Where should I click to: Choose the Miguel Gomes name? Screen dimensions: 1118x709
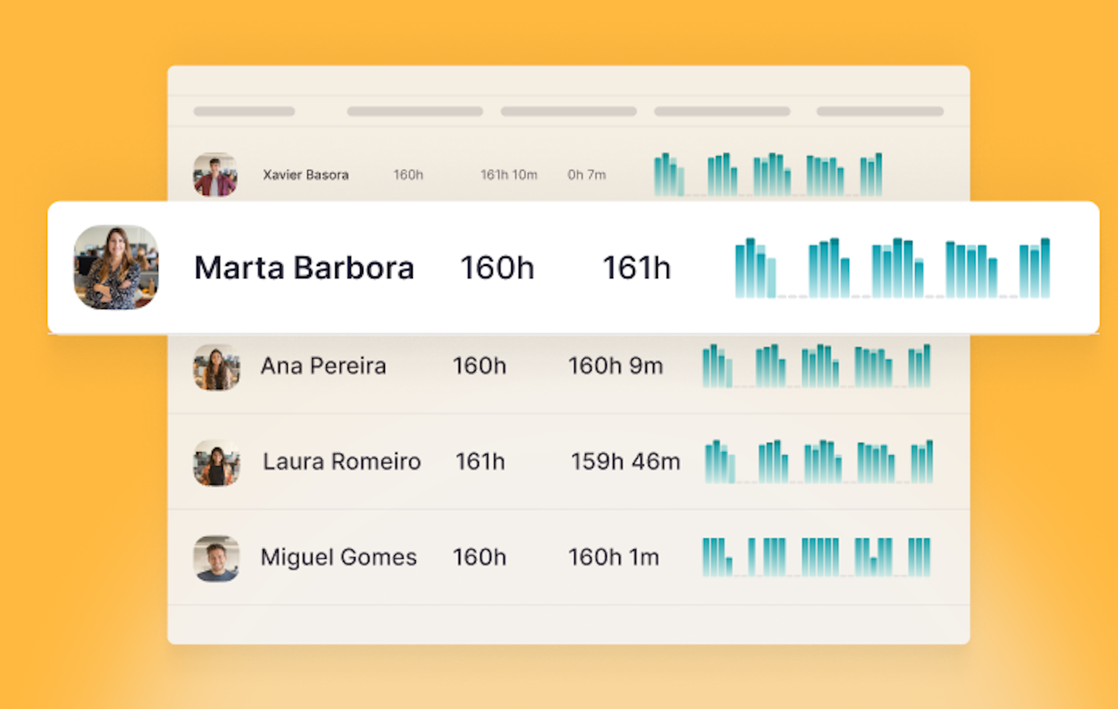[339, 557]
